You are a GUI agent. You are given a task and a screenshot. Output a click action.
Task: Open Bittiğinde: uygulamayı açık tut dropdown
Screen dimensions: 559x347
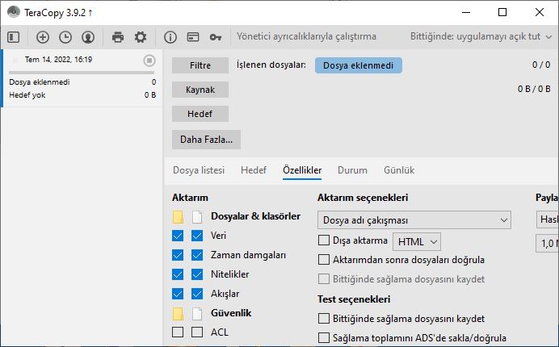(x=481, y=36)
